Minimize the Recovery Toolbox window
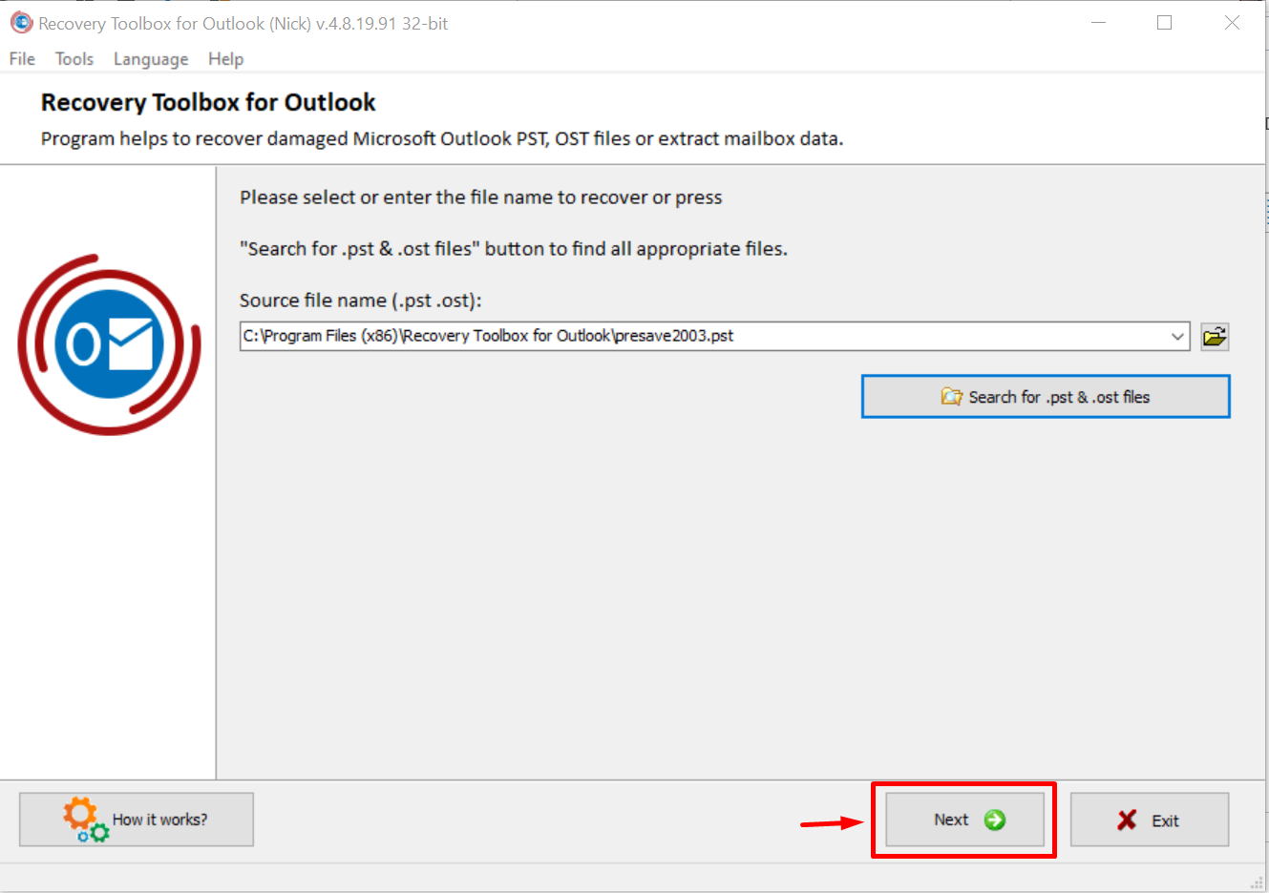1269x893 pixels. 1098,23
